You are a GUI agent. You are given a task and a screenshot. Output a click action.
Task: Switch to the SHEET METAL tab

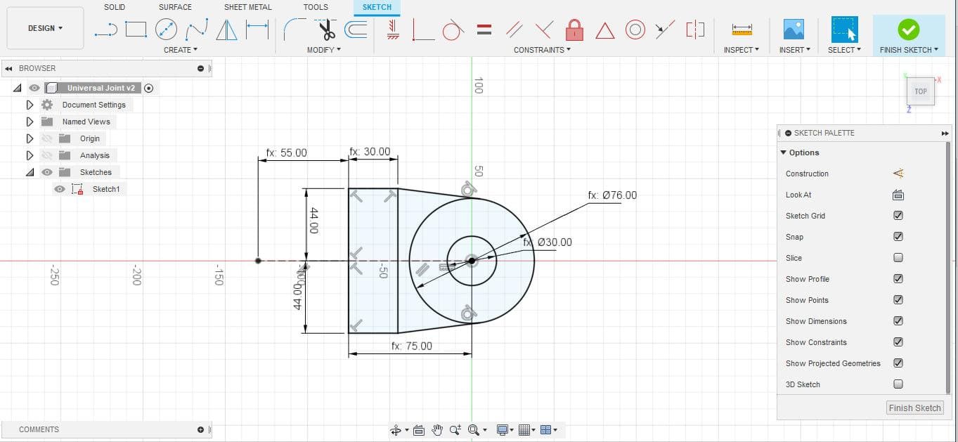247,7
